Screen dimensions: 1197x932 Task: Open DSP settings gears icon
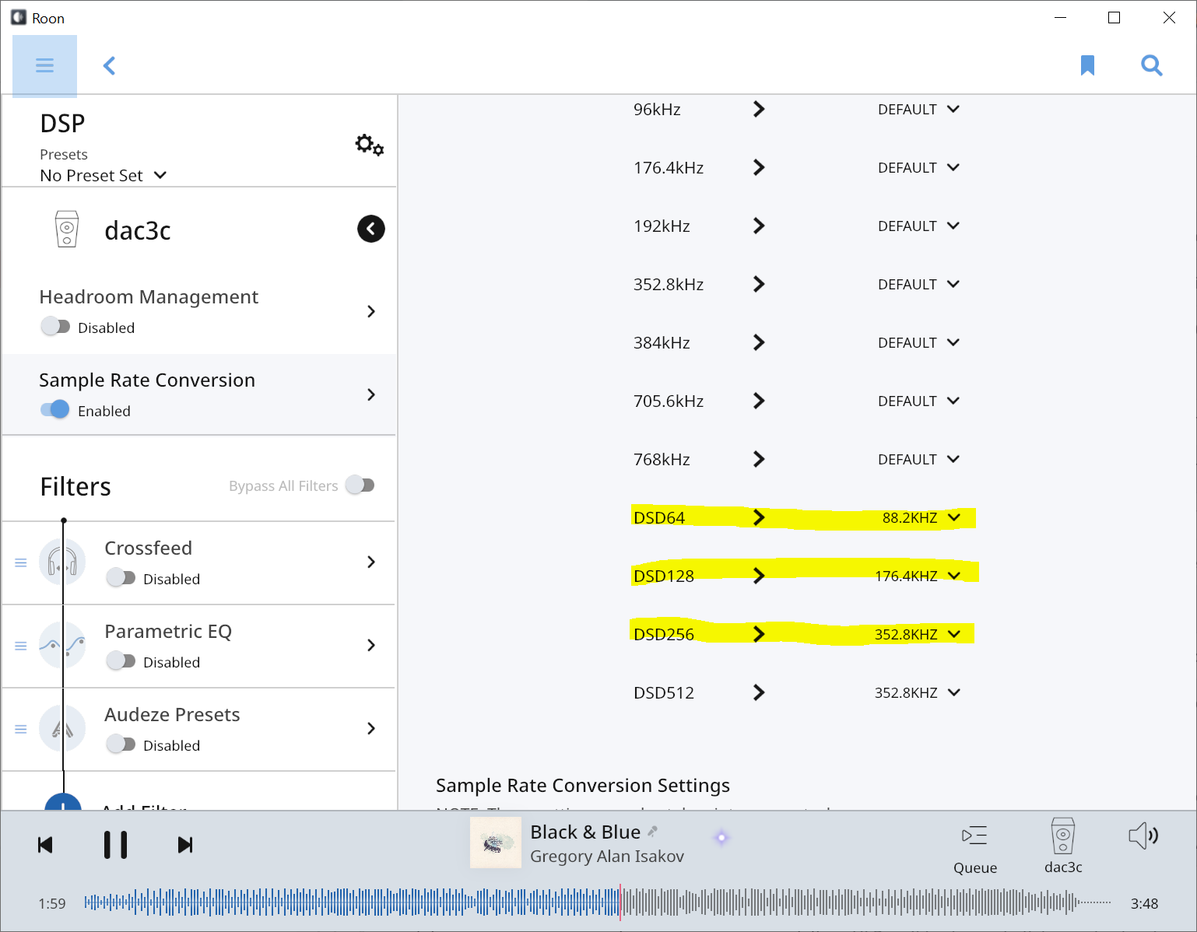pyautogui.click(x=370, y=145)
